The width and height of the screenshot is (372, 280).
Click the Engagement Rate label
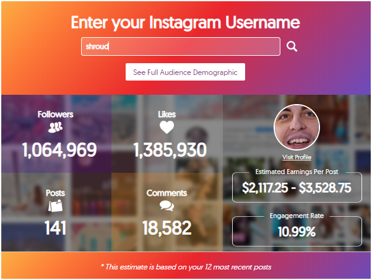point(296,216)
